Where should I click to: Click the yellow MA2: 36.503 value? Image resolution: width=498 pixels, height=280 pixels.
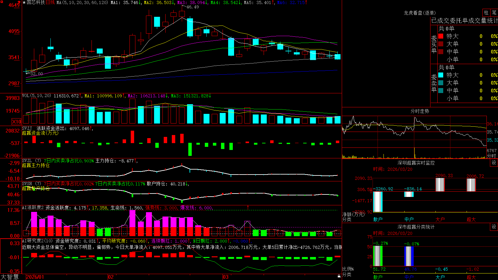(x=158, y=2)
